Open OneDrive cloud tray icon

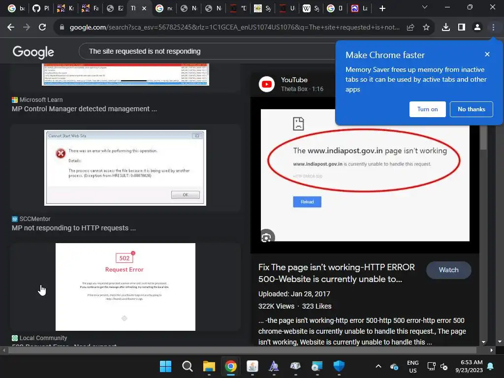394,366
